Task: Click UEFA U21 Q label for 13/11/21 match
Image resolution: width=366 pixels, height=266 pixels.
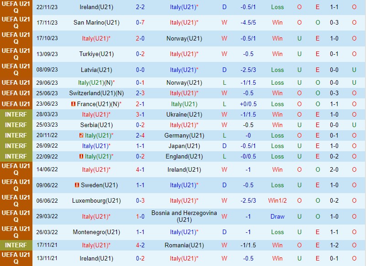Action: 16,258
